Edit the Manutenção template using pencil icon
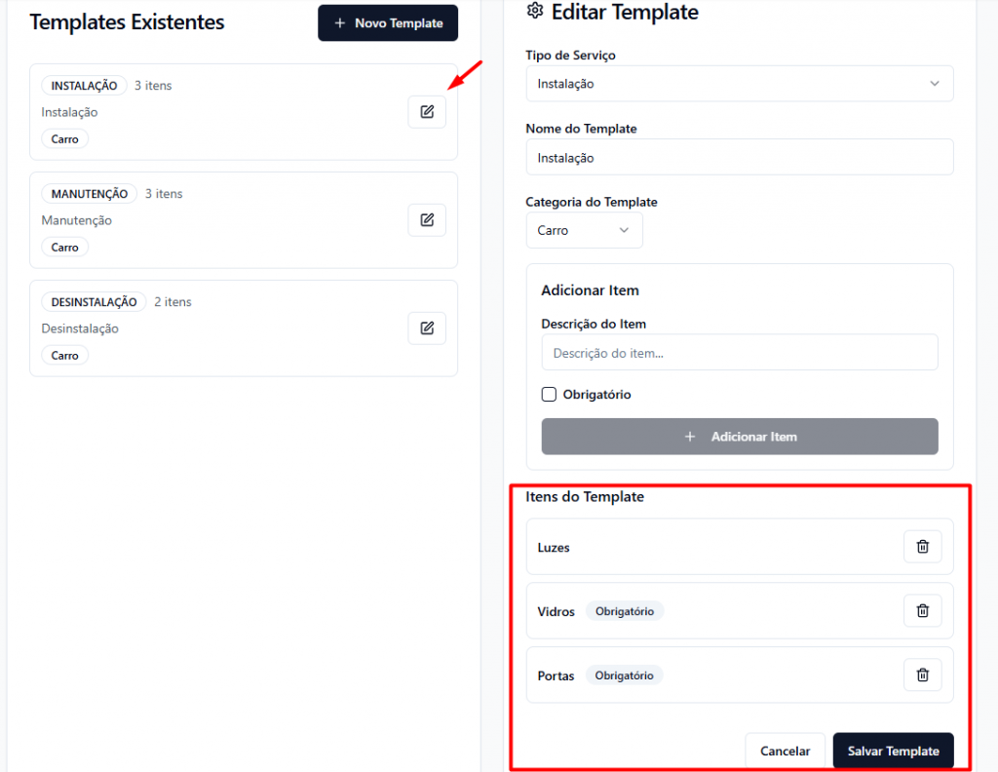998x772 pixels. click(427, 220)
